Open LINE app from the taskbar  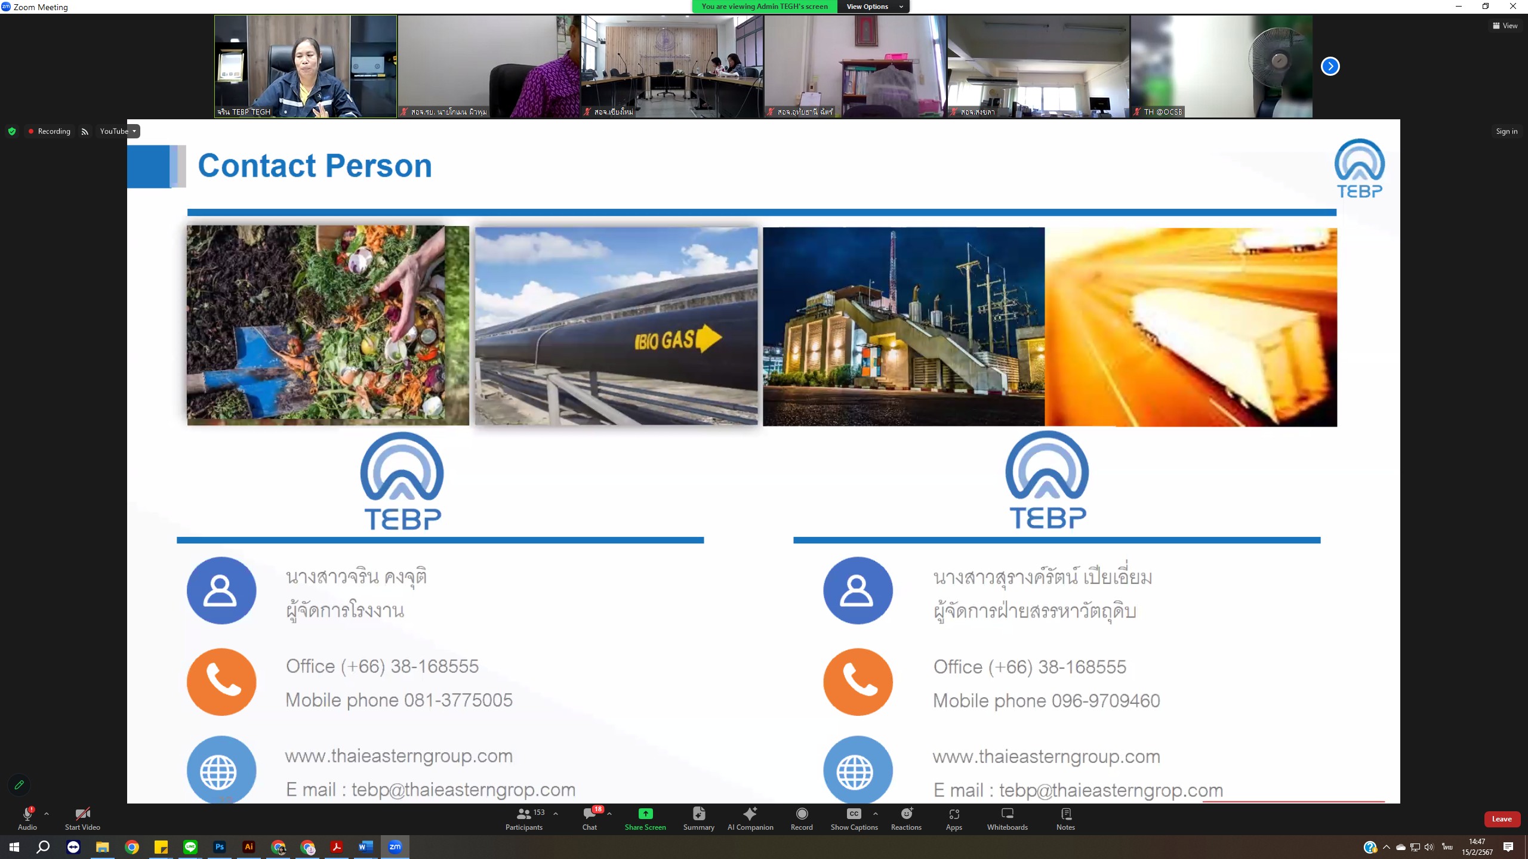(x=190, y=847)
